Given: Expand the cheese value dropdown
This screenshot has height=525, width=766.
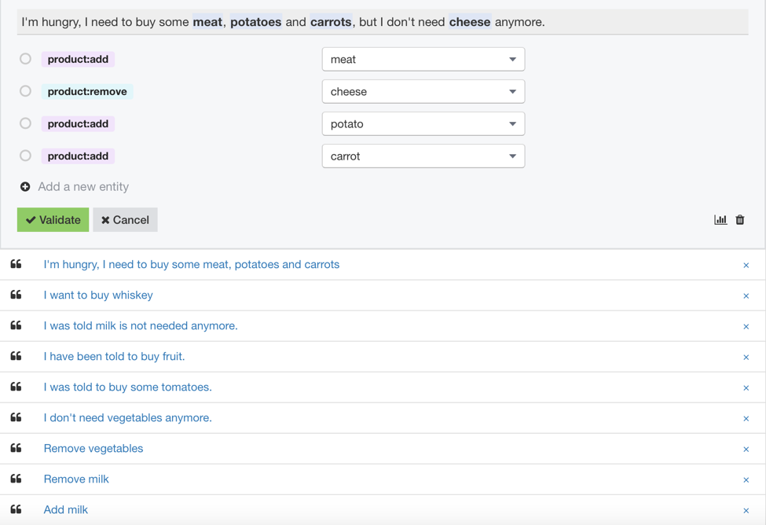Looking at the screenshot, I should (x=423, y=91).
